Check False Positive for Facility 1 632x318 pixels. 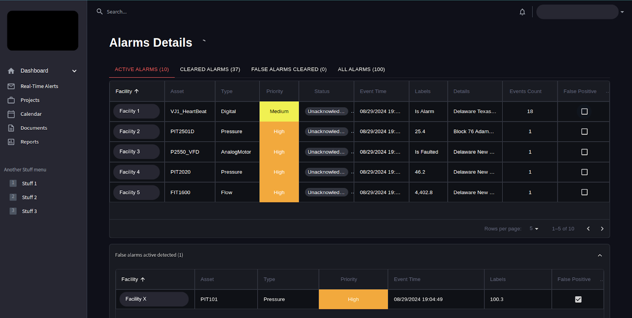click(585, 112)
